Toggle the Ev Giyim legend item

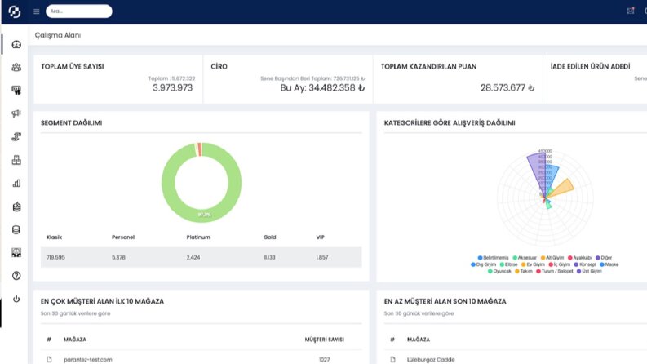tap(533, 264)
